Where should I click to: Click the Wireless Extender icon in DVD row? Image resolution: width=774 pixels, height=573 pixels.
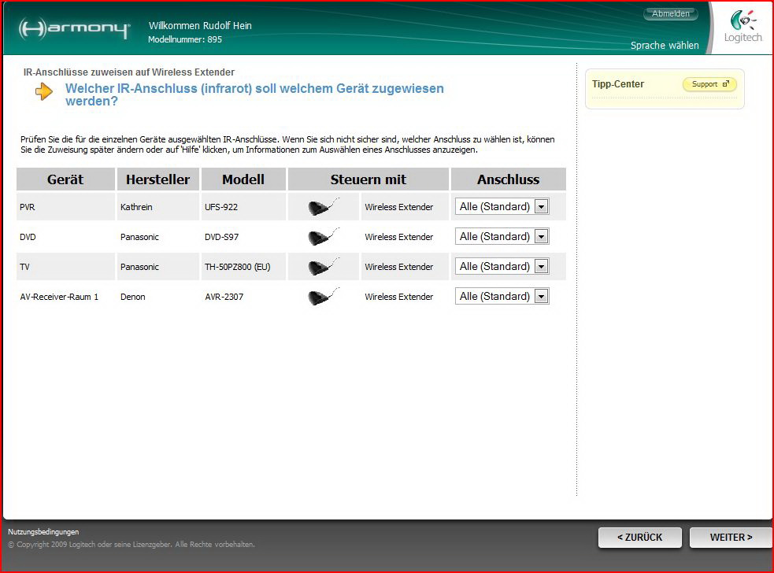pyautogui.click(x=323, y=237)
